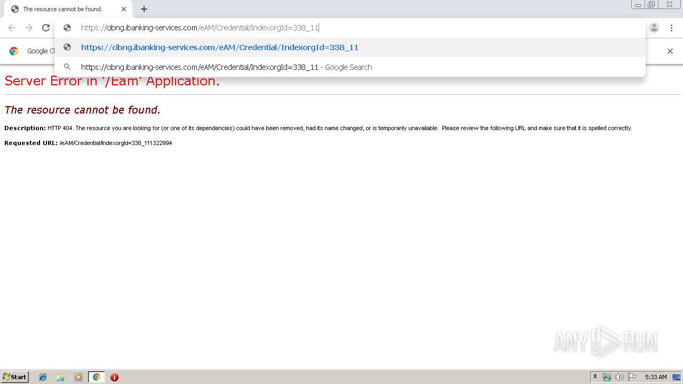Click the browser forward arrow
This screenshot has width=683, height=384.
tap(29, 28)
